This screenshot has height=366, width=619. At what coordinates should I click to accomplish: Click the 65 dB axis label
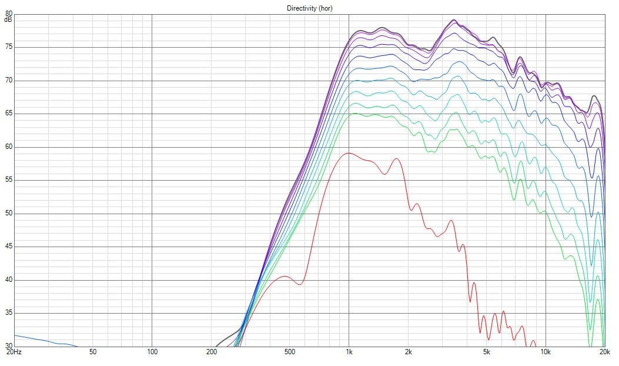coord(9,114)
